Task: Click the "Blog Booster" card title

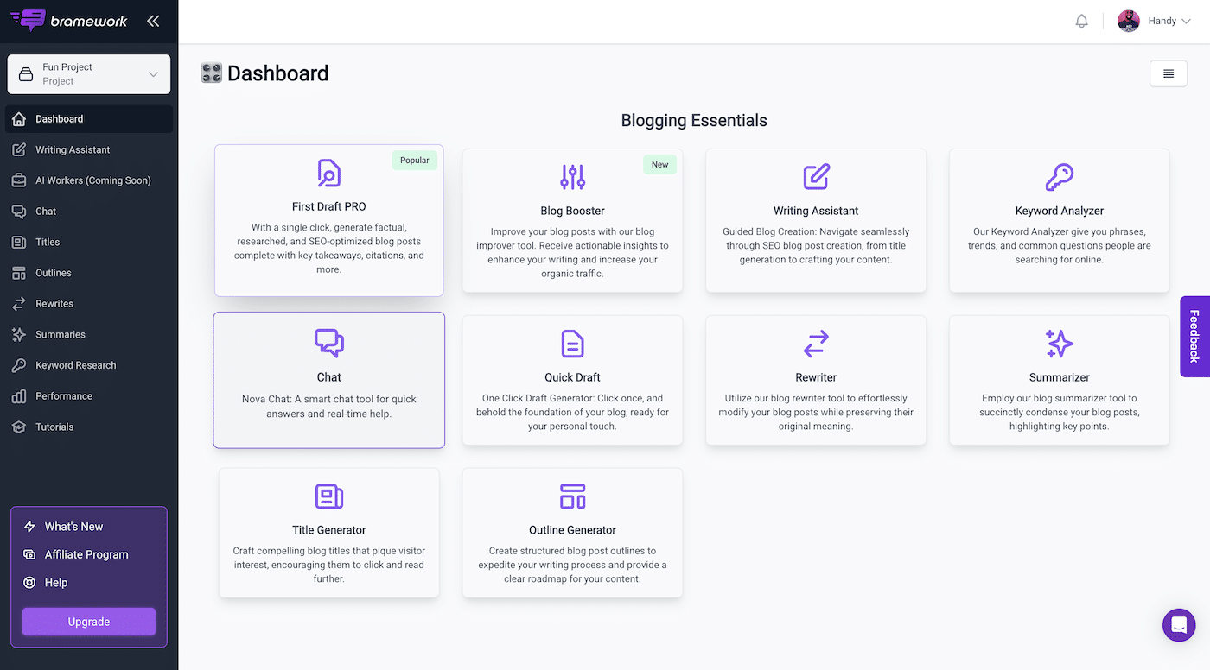Action: pos(572,211)
